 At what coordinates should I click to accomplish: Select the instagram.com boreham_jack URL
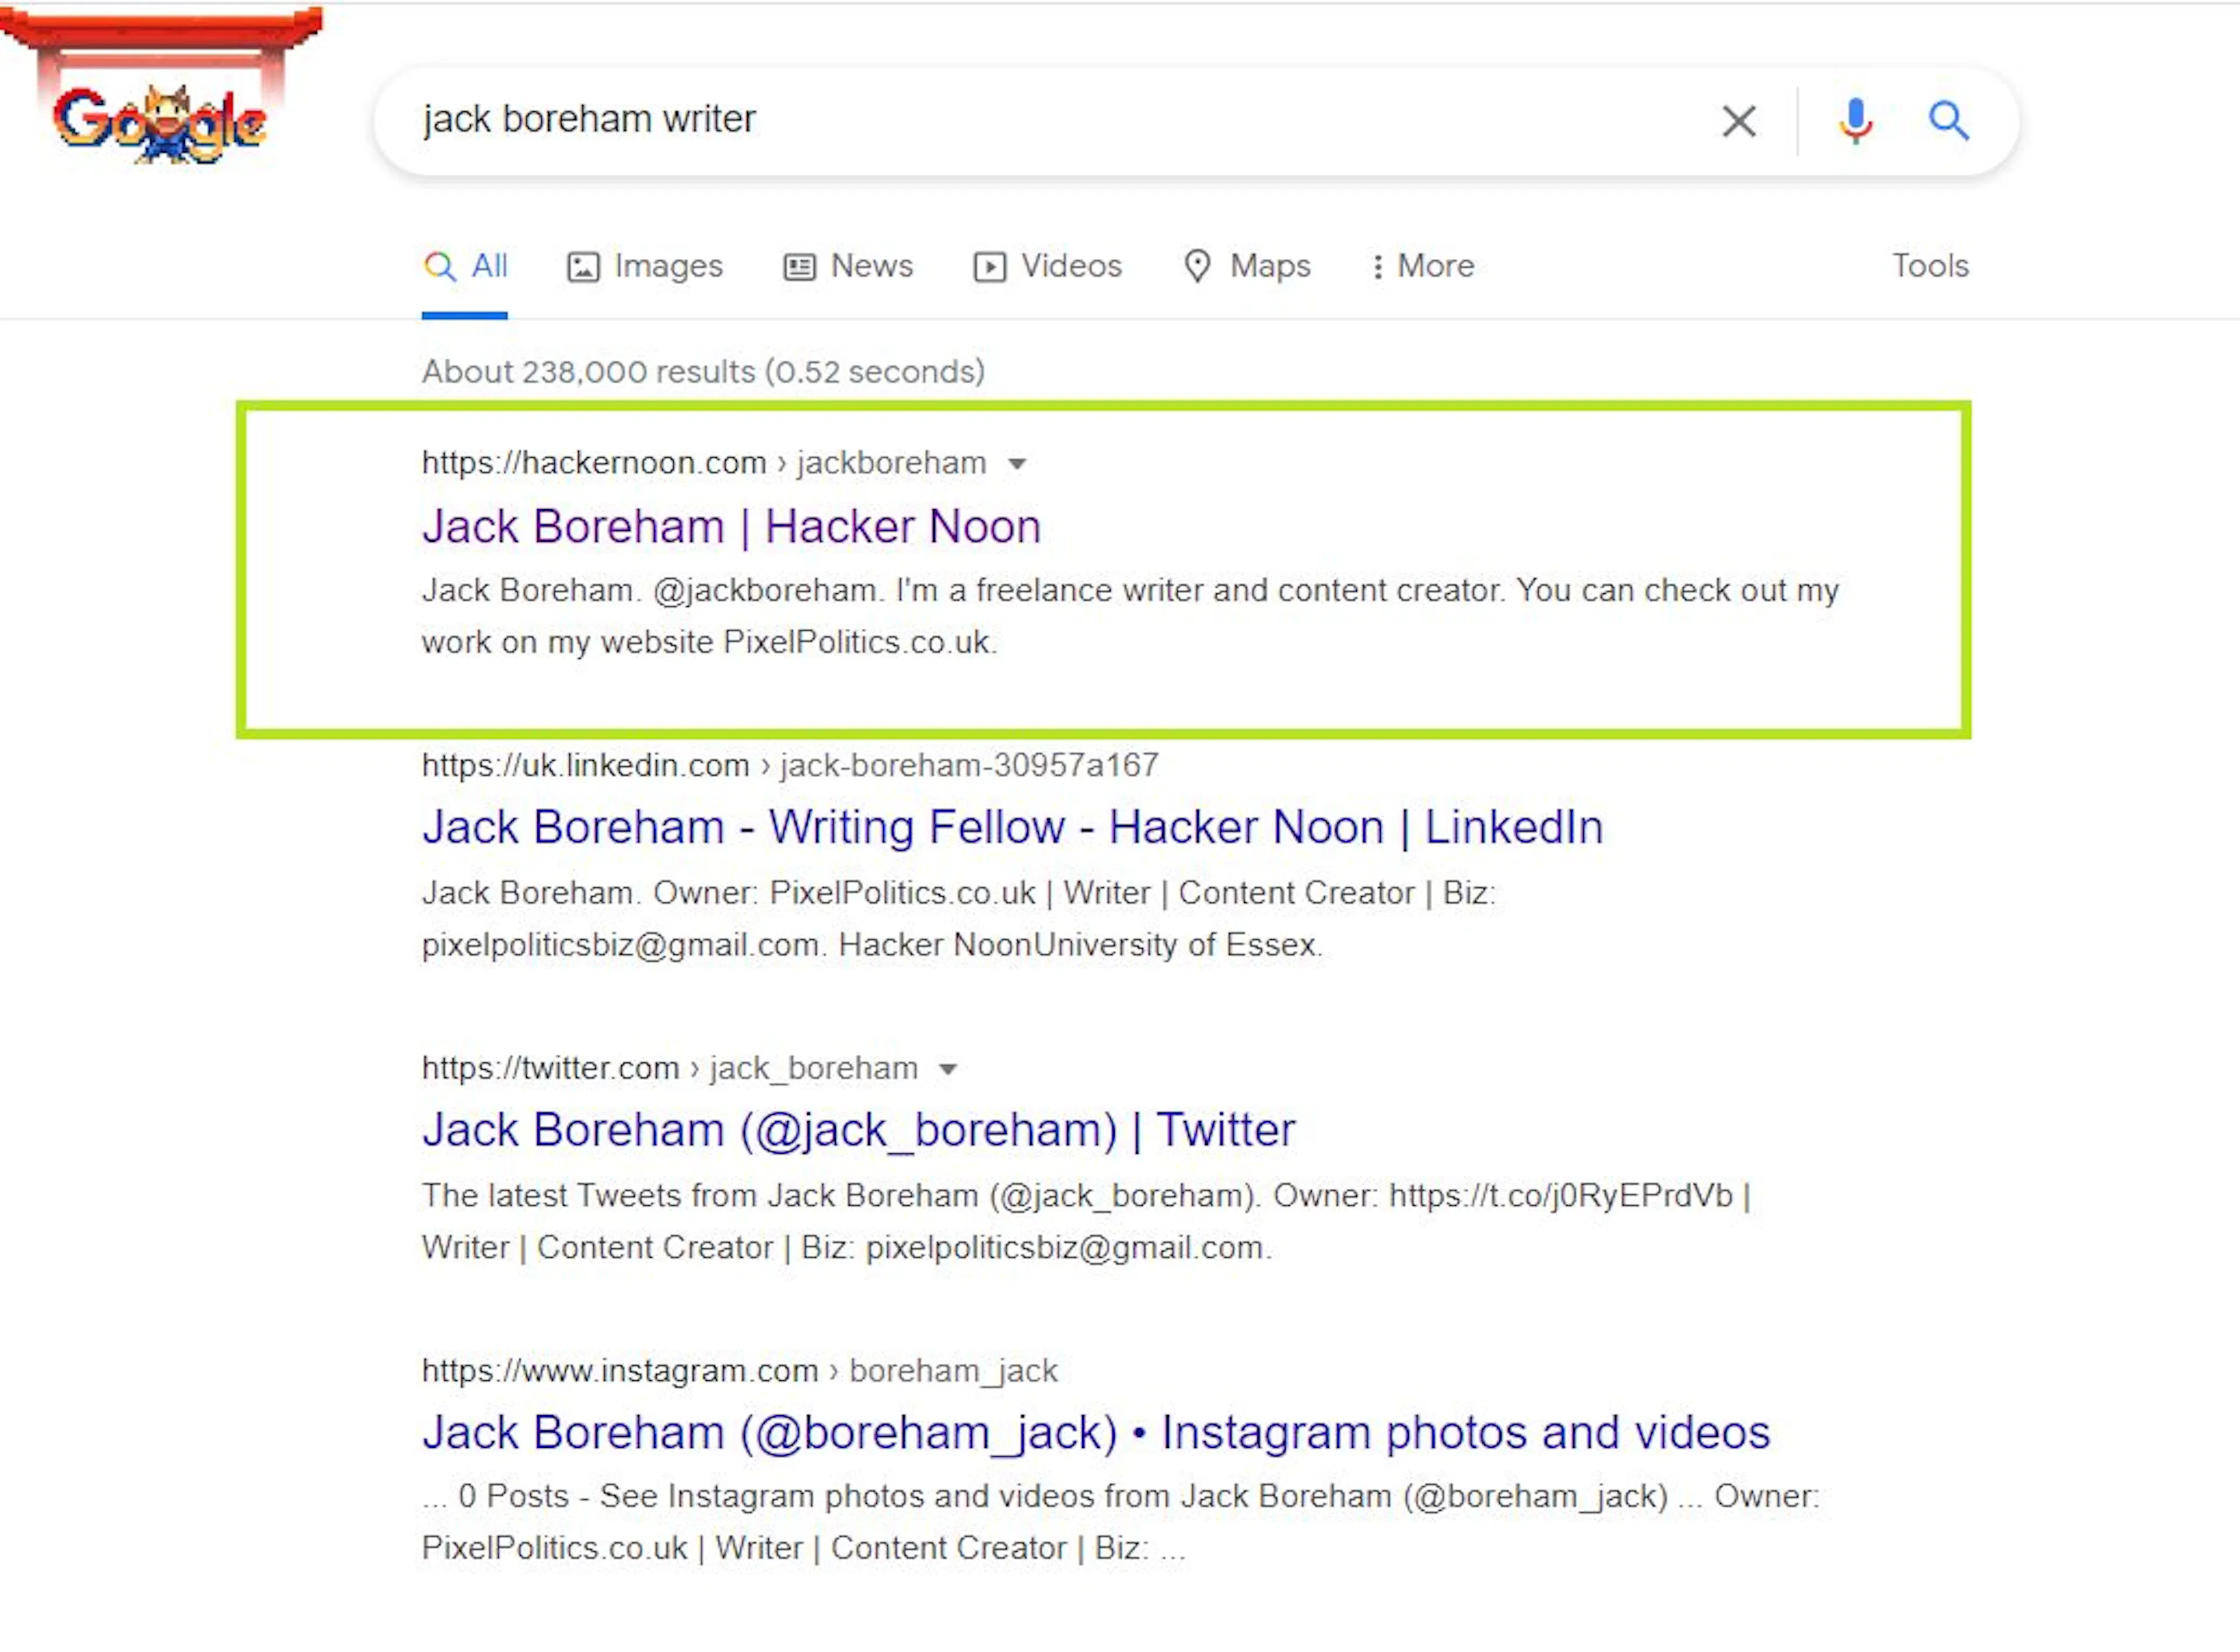pos(739,1370)
